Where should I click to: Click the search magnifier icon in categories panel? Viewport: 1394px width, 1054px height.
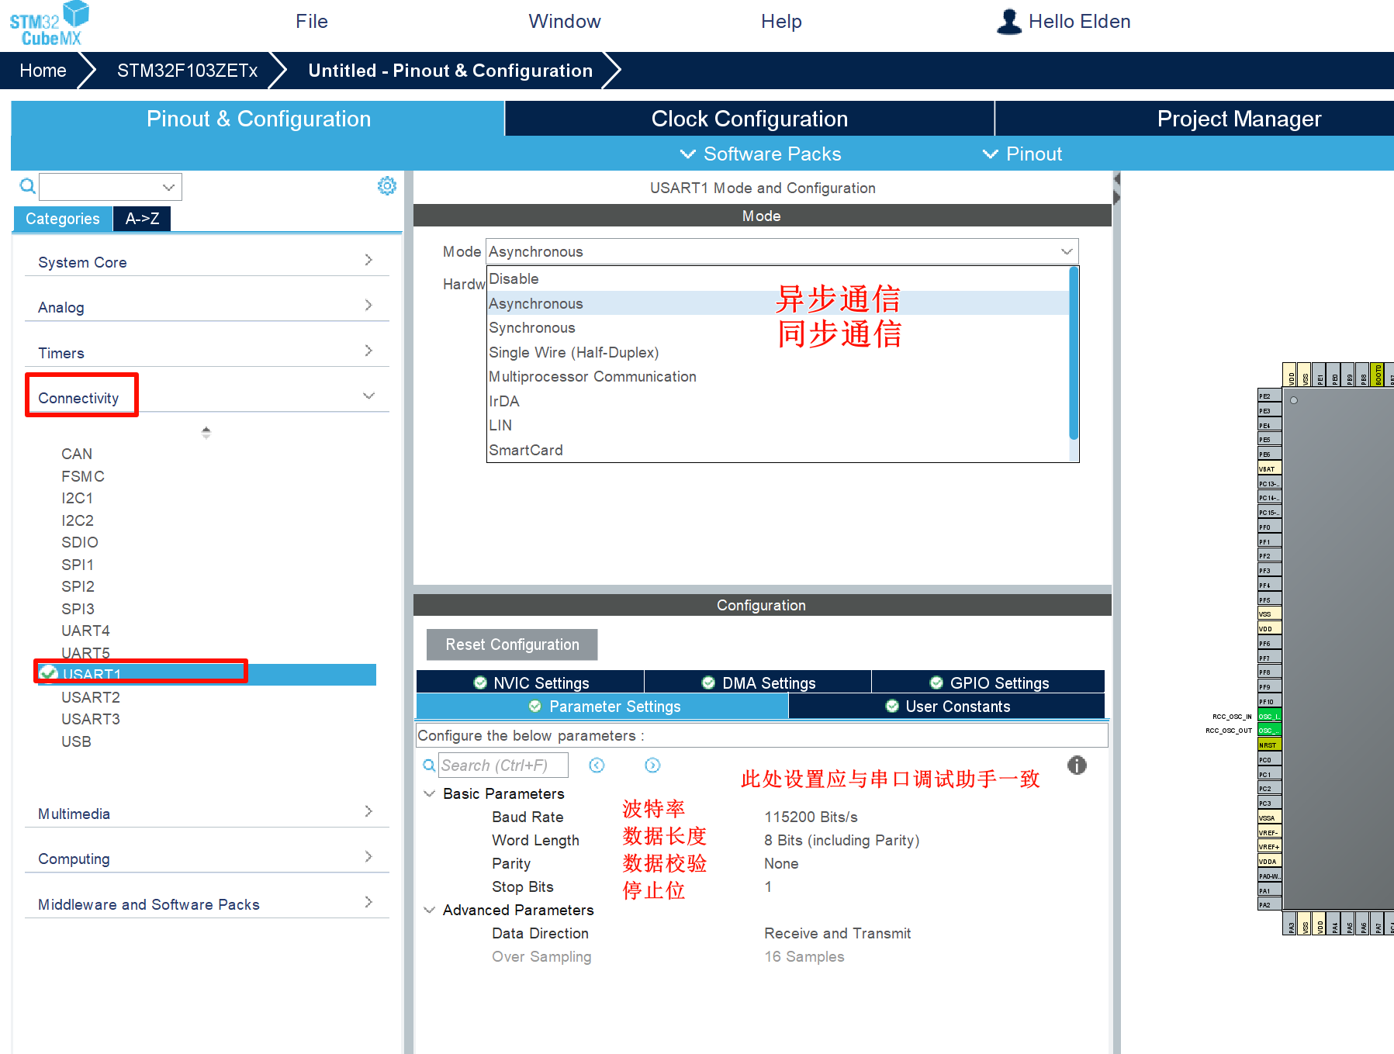tap(27, 186)
